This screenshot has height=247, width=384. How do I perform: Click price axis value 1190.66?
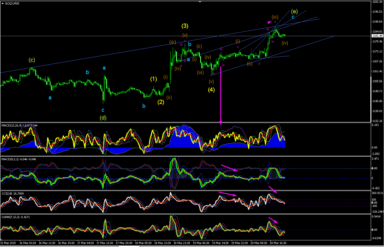pos(377,22)
